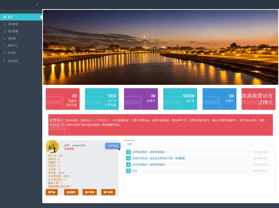This screenshot has width=279, height=208.
Task: Expand the 资料管理 submenu chevron
Action: [x=38, y=24]
